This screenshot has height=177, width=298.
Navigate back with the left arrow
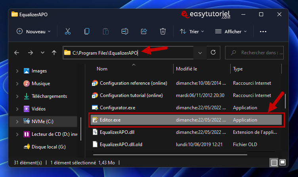coord(17,53)
